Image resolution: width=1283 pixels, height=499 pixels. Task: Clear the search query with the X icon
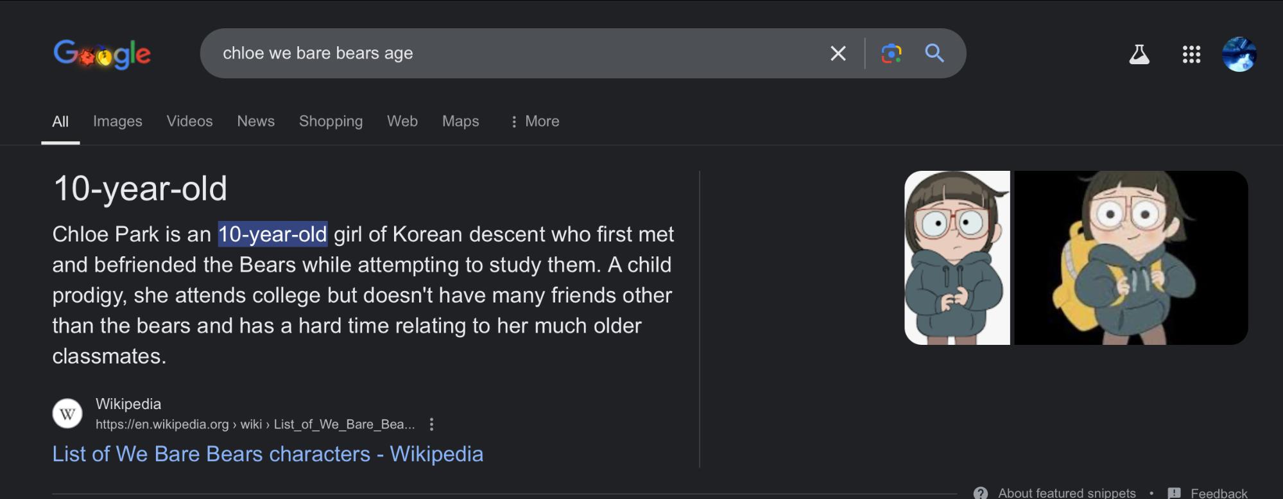tap(838, 53)
